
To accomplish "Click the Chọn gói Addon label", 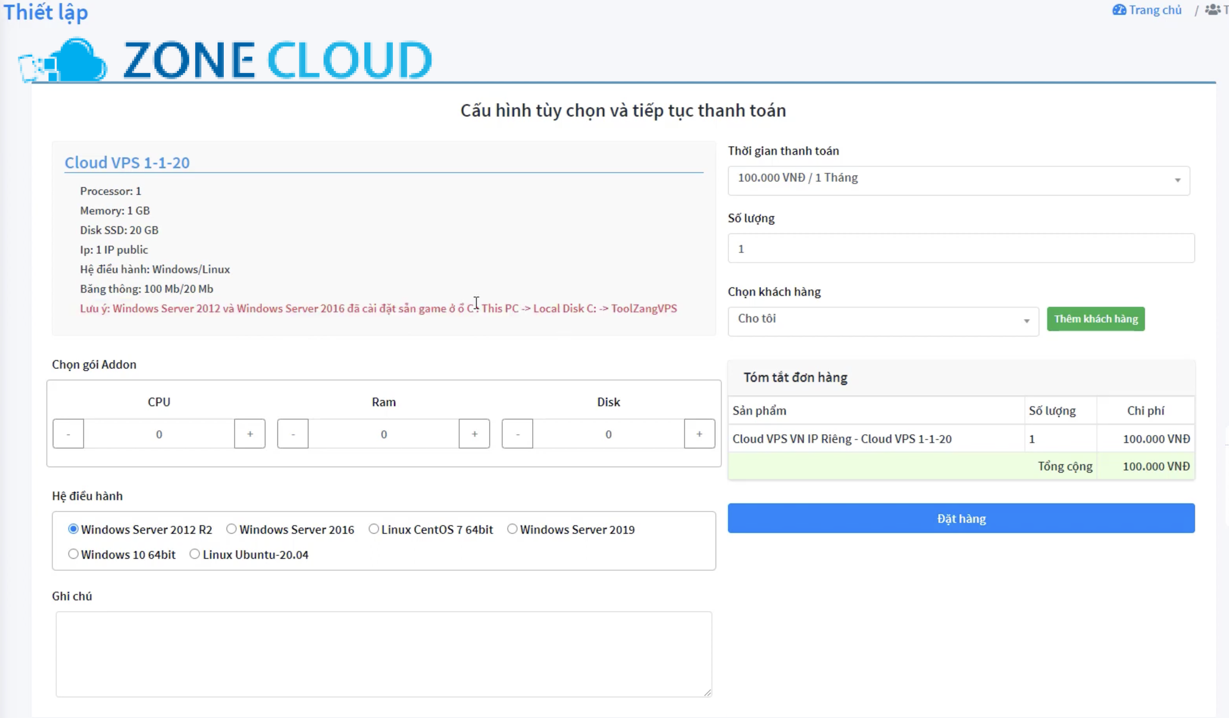I will (94, 364).
